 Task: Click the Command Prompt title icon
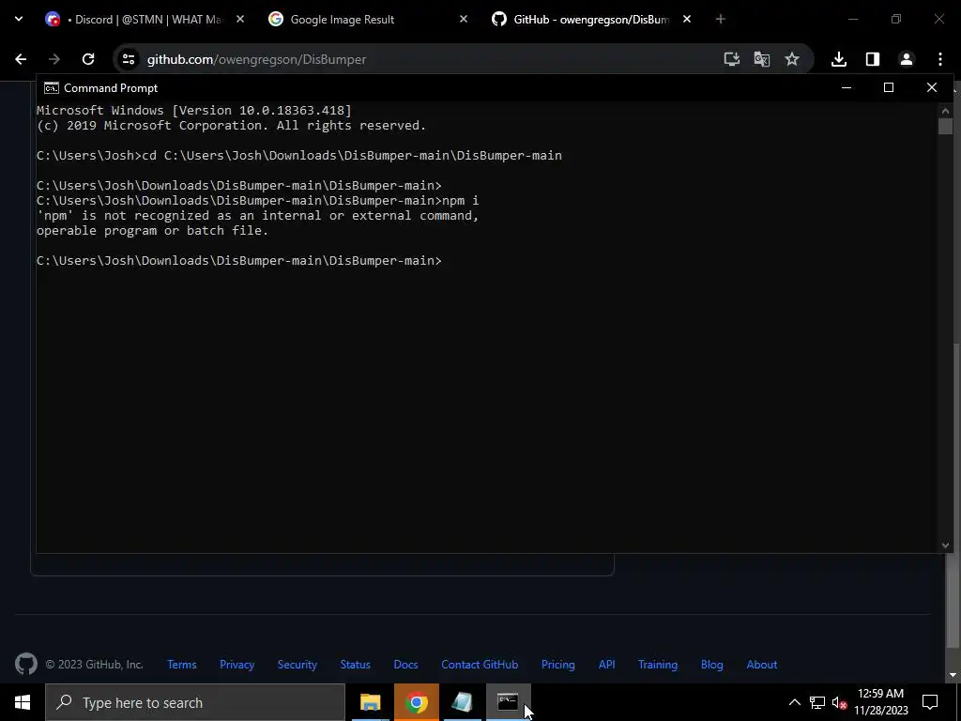click(x=52, y=87)
